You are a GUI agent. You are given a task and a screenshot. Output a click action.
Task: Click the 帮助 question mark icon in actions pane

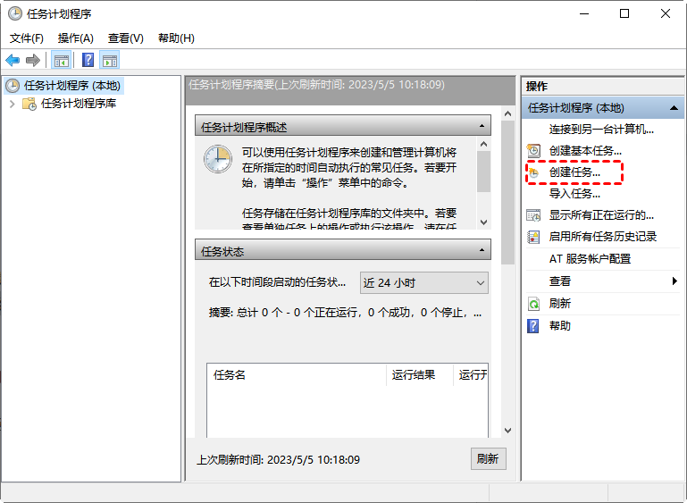[533, 326]
